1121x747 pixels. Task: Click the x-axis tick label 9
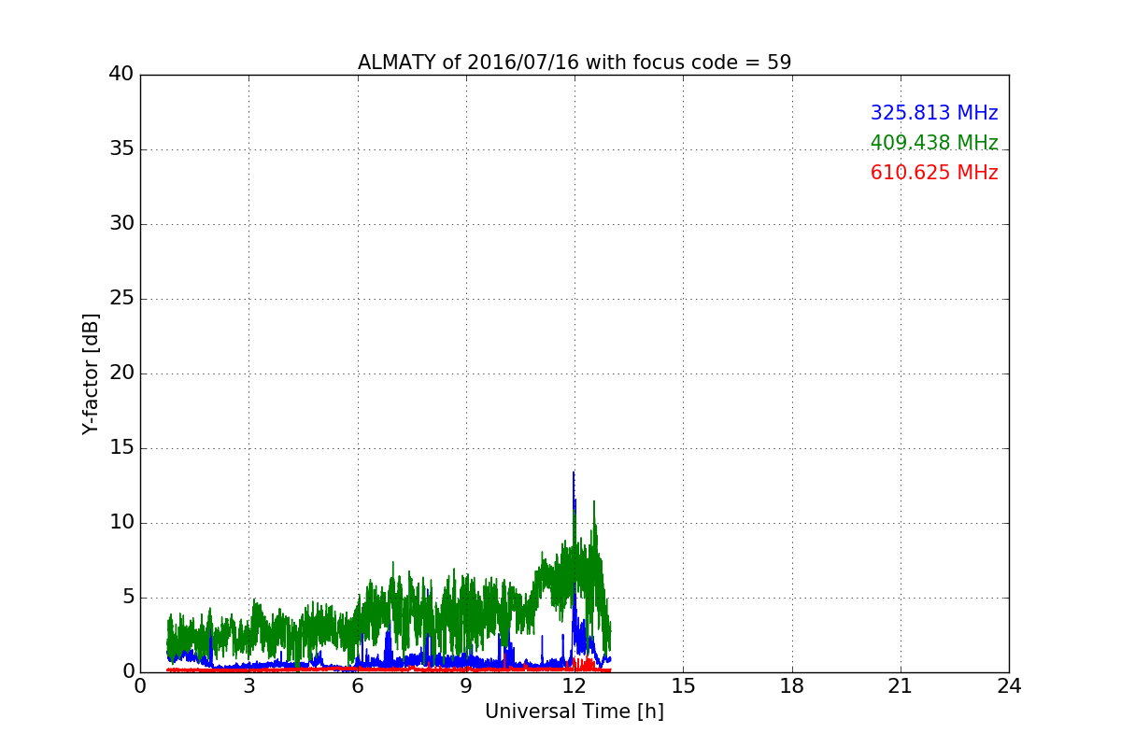click(x=466, y=686)
